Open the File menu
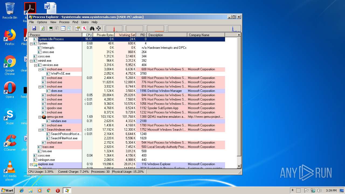Screen dimensions: 345x194 (x=32, y=22)
